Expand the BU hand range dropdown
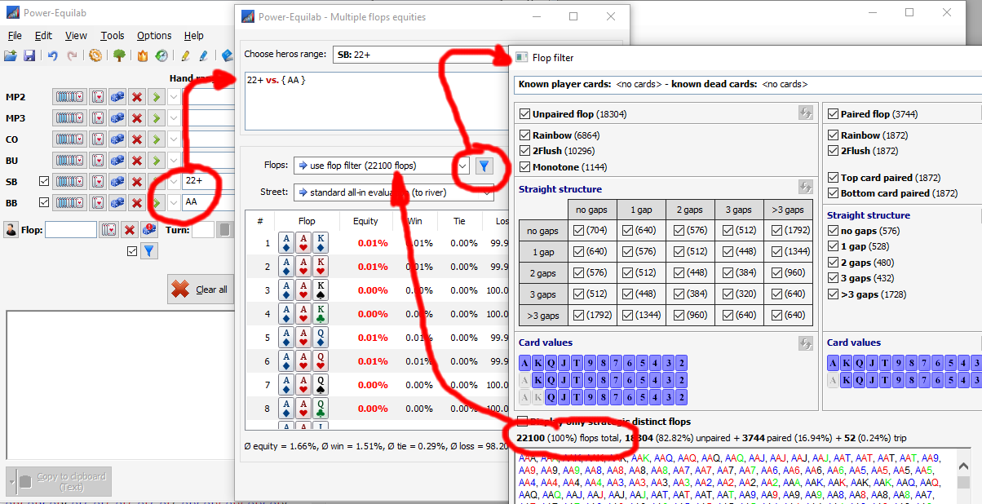 (x=174, y=160)
